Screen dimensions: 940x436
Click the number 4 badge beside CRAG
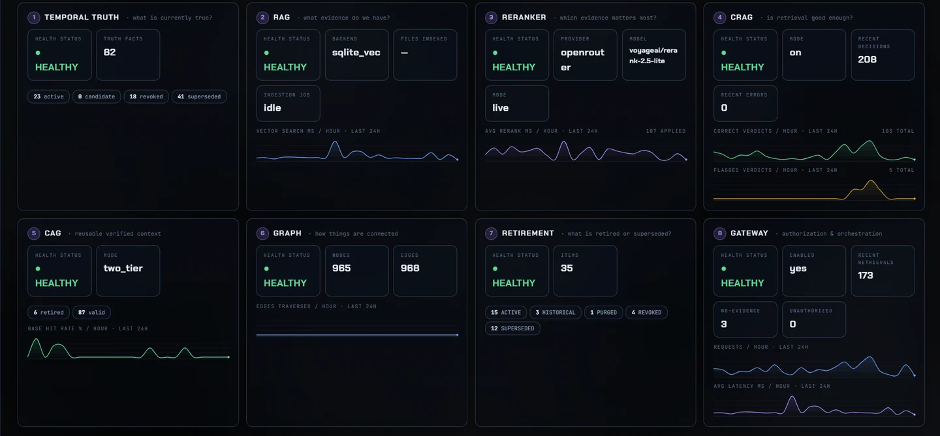pyautogui.click(x=720, y=18)
